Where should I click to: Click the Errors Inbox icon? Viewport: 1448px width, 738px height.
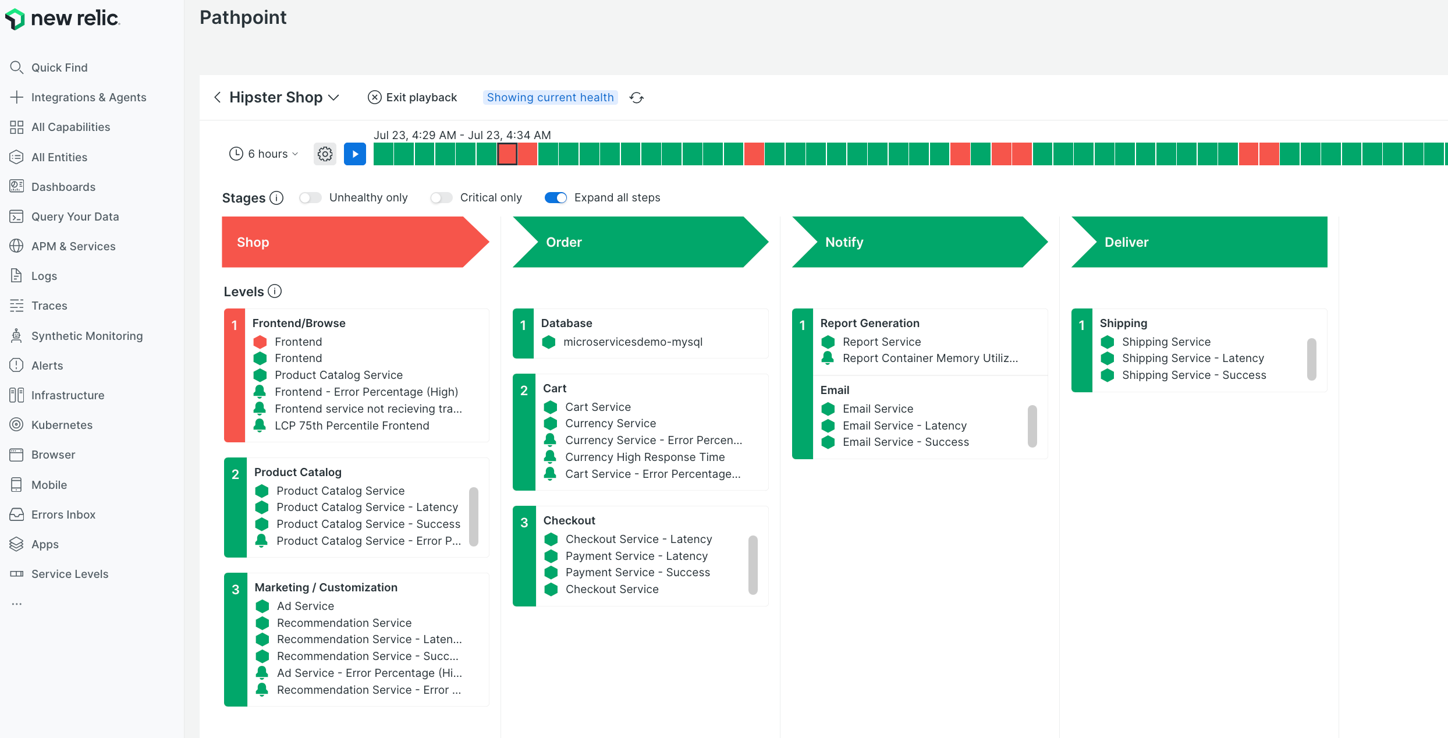16,515
